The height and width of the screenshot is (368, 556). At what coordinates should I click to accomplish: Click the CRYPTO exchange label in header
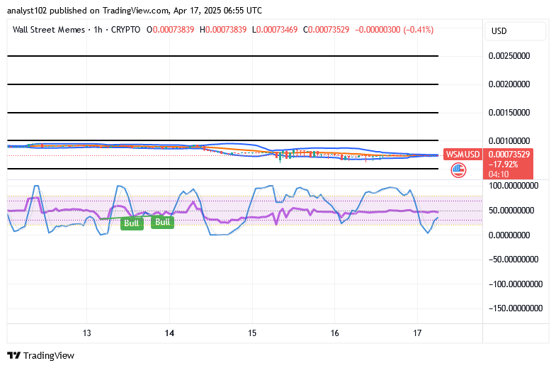point(125,30)
